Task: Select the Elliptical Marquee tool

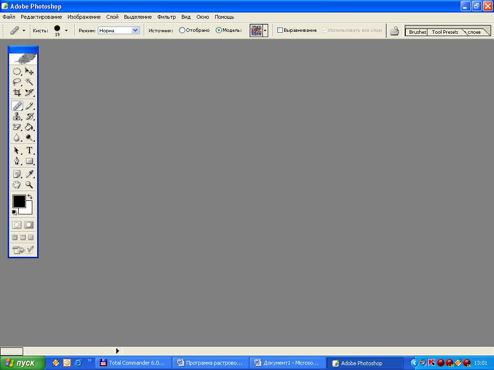Action: coord(17,71)
